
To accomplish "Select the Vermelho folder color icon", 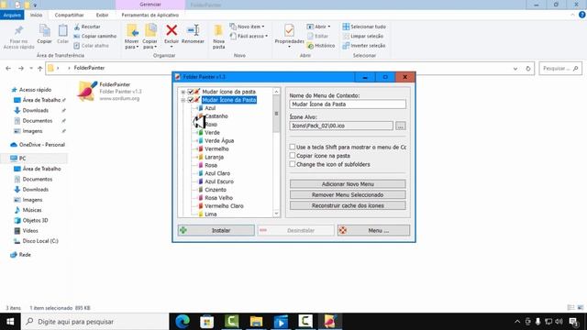I will tap(201, 148).
